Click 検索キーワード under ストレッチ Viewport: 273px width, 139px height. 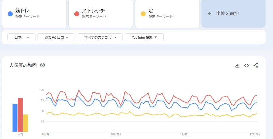[x=94, y=17]
